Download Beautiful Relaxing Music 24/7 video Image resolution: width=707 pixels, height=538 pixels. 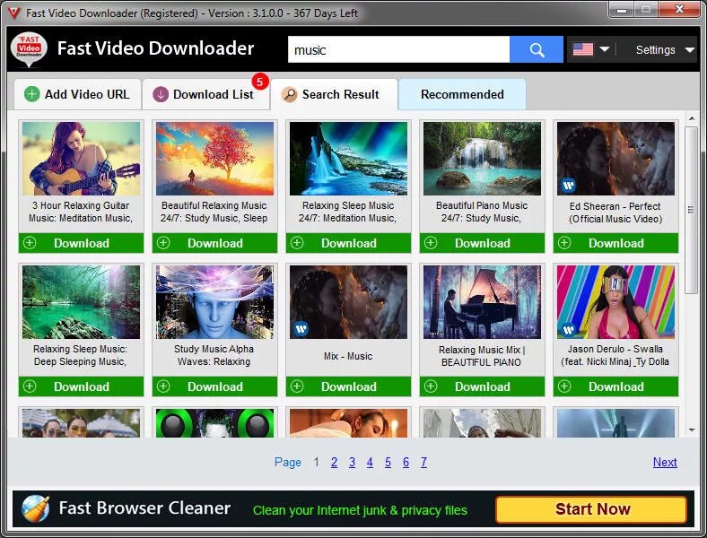coord(214,243)
